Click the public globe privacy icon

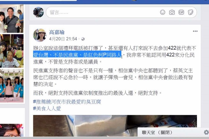83,39
